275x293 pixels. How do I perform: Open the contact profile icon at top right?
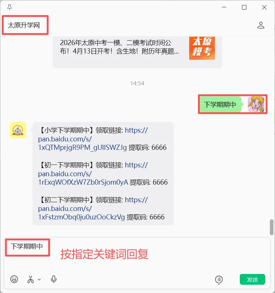point(261,25)
